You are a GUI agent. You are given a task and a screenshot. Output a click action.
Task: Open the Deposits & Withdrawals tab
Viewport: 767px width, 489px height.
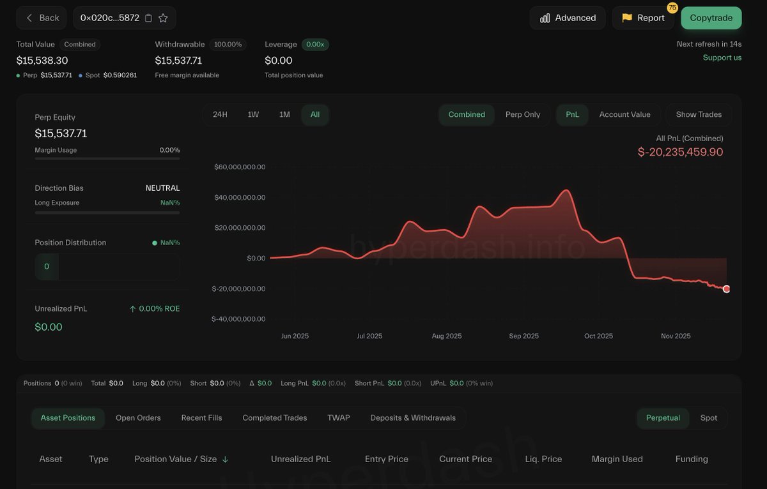point(413,418)
